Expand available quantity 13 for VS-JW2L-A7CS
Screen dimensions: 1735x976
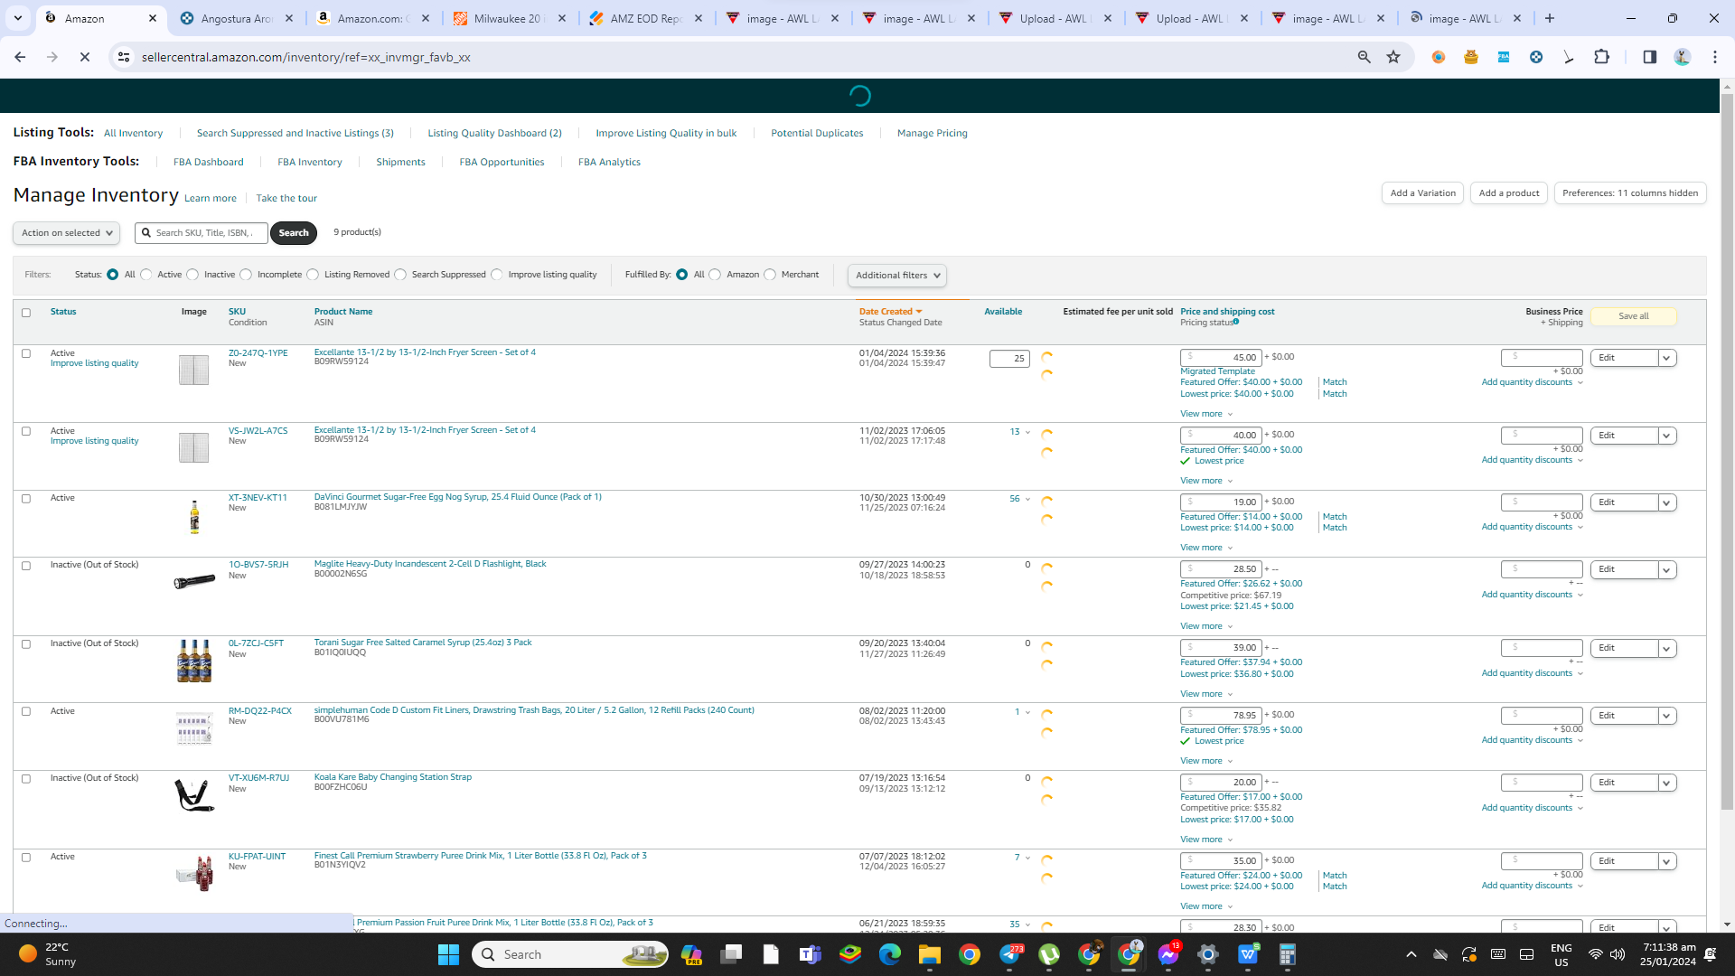point(1020,432)
